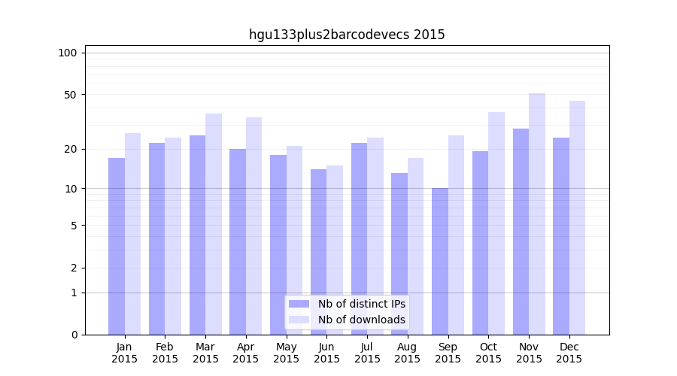The image size is (677, 376).
Task: Select the Mar 2015 downloads bar
Action: pos(214,224)
